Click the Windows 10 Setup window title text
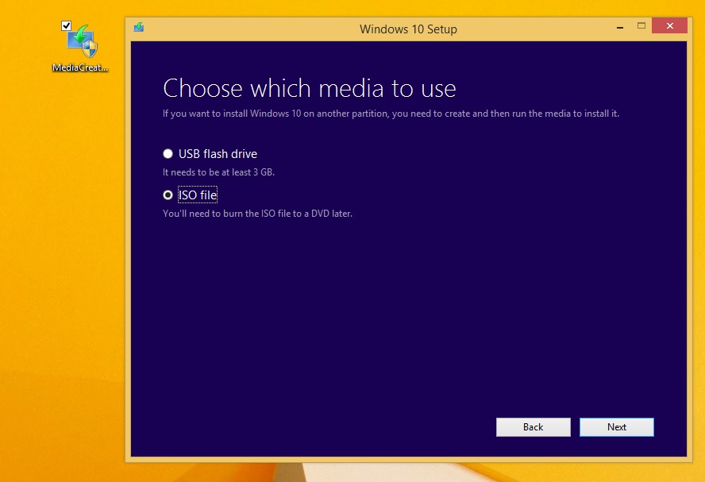The height and width of the screenshot is (482, 705). coord(408,29)
